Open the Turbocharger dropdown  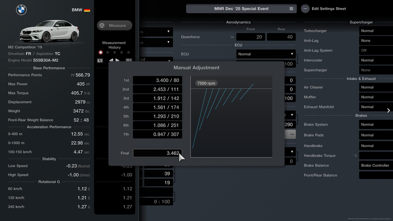click(x=376, y=31)
